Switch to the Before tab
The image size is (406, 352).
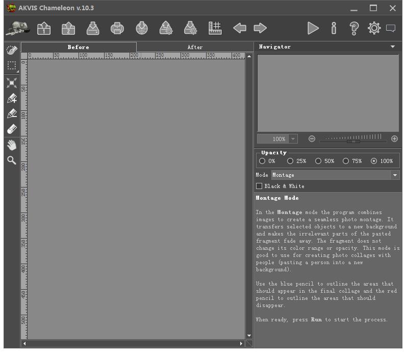[79, 47]
